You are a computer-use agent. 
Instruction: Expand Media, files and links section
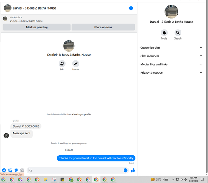point(171,64)
